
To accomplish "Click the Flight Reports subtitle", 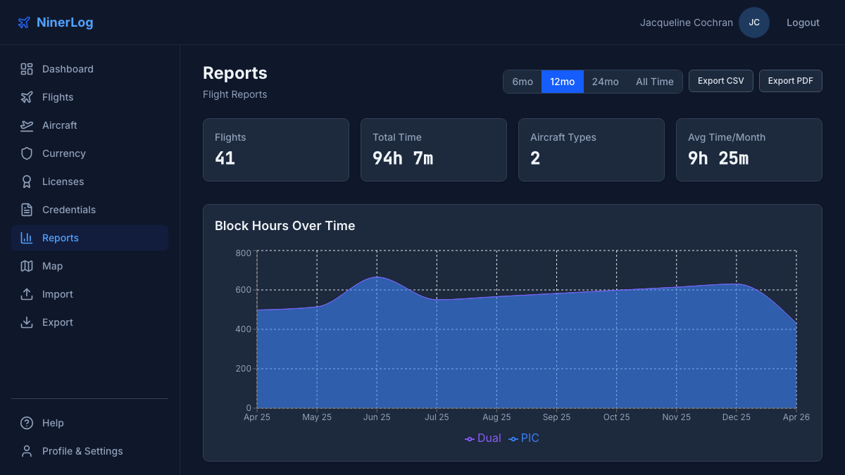I will tap(235, 94).
